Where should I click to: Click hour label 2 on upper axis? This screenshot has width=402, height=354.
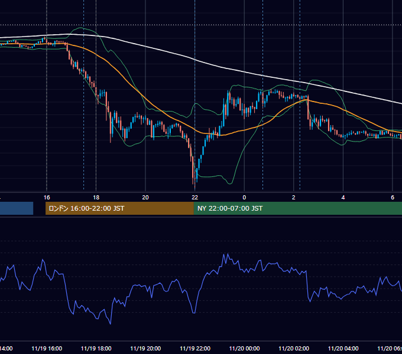click(x=294, y=197)
